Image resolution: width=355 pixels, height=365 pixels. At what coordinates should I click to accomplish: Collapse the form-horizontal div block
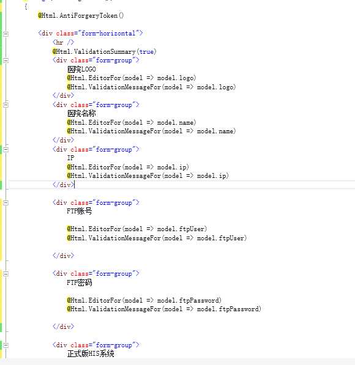pos(6,34)
